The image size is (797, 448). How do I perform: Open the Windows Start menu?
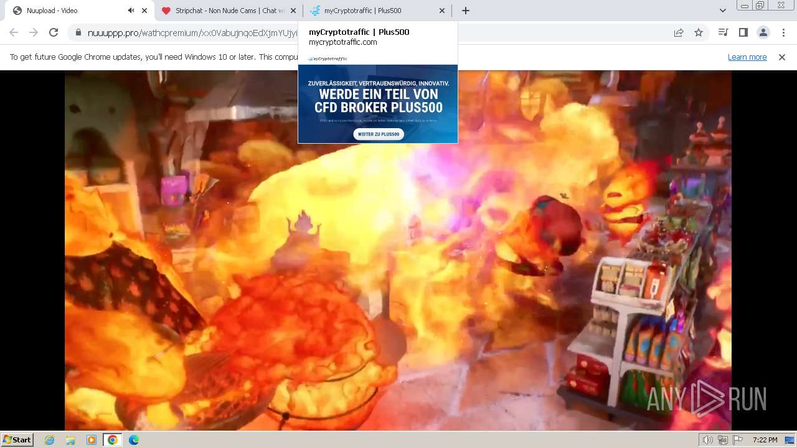17,440
